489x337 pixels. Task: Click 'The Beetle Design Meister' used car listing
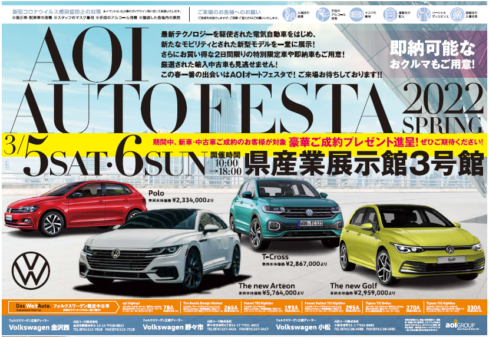pyautogui.click(x=211, y=307)
